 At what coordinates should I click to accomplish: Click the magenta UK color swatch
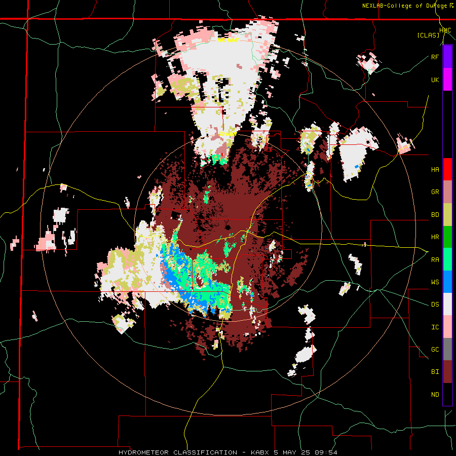coord(447,80)
